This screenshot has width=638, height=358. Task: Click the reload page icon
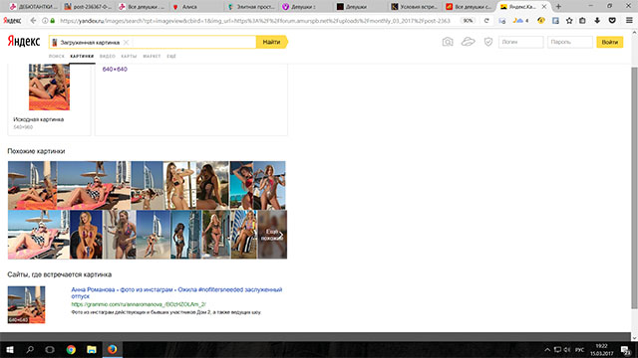[x=486, y=20]
